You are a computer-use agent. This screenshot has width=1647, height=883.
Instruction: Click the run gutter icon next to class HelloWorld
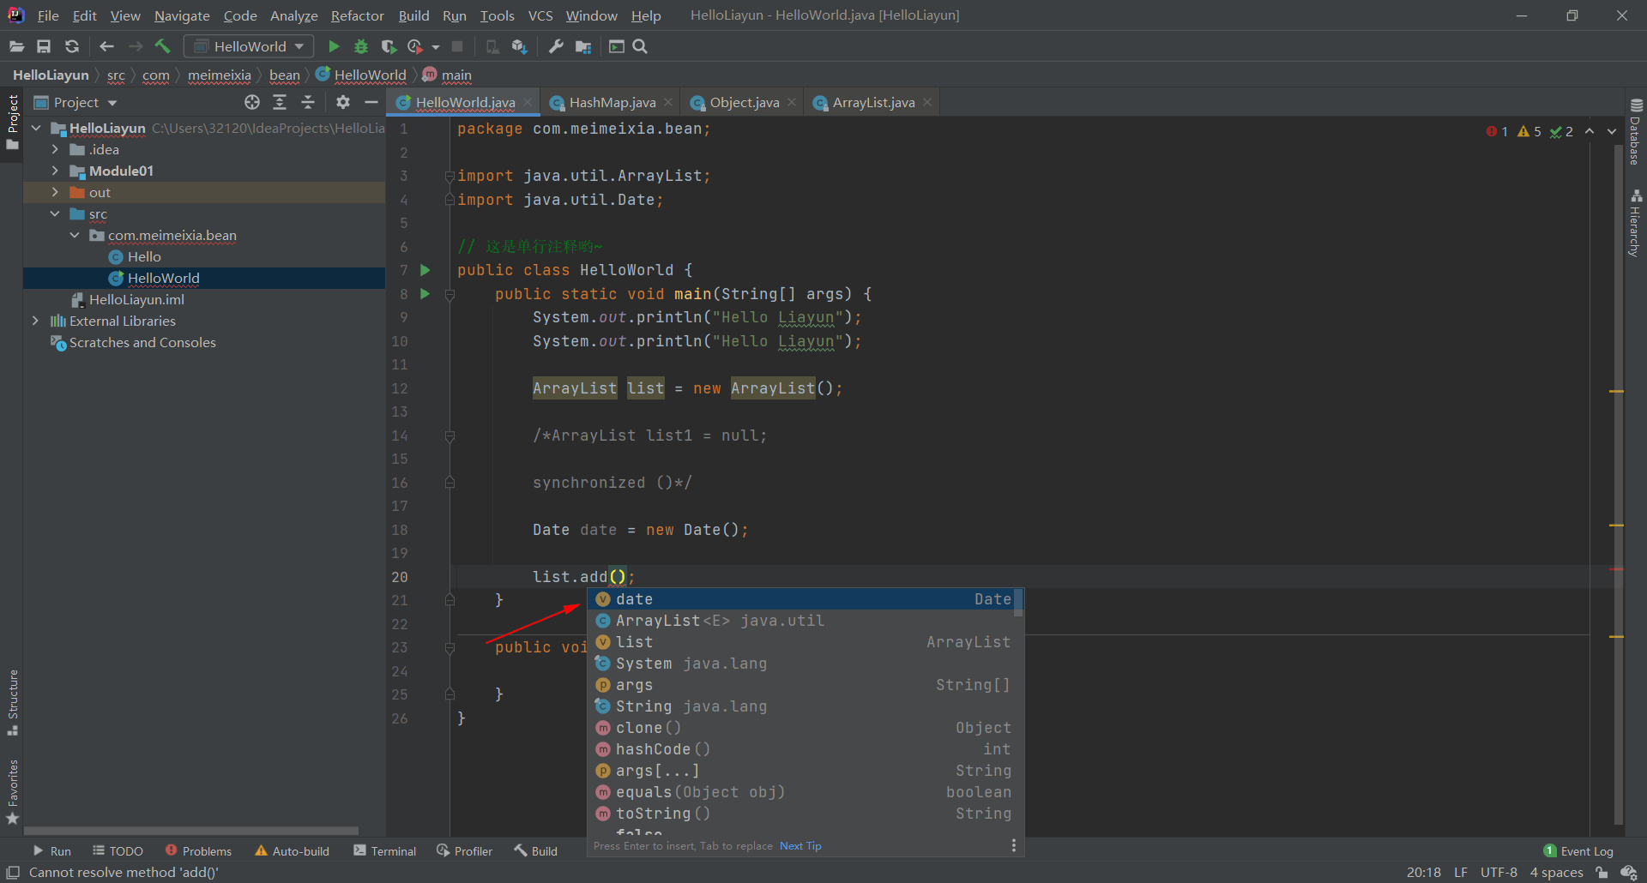[x=425, y=270]
